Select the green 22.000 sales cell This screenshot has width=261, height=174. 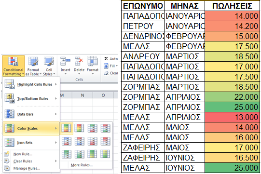point(232,97)
